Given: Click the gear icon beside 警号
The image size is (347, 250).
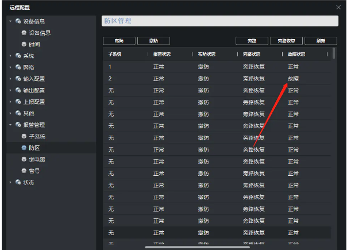Looking at the screenshot, I should click(24, 171).
